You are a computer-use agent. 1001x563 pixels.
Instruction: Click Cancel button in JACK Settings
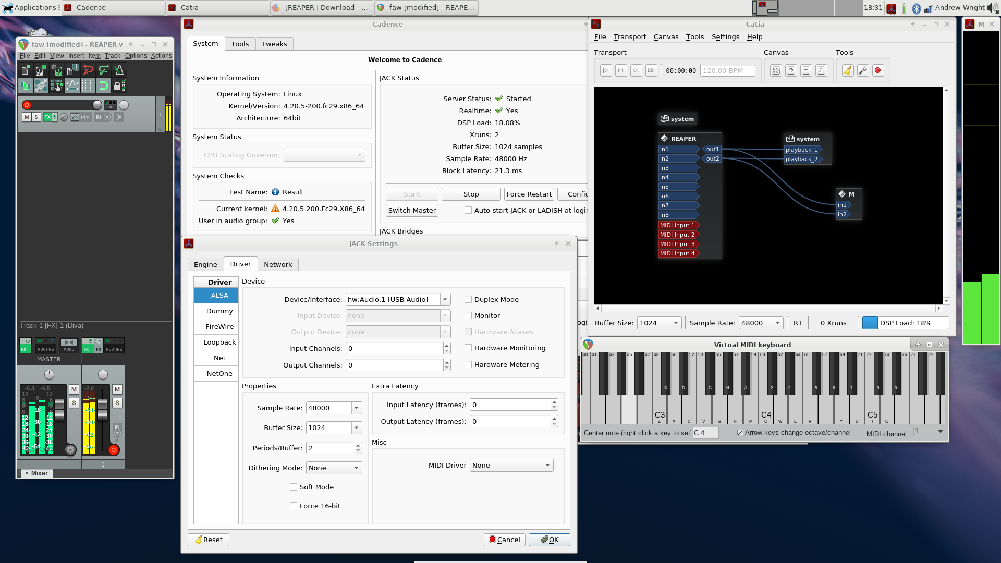[505, 540]
